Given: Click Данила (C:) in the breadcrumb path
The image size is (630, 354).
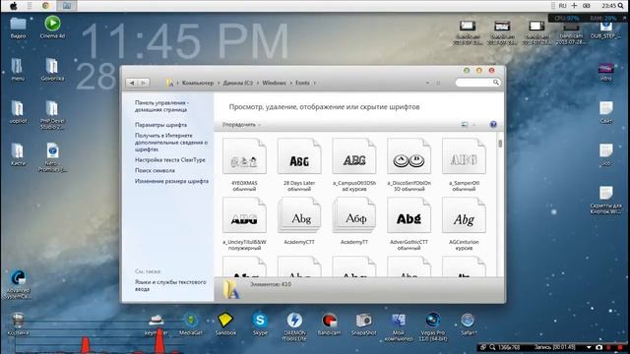Looking at the screenshot, I should coord(238,83).
